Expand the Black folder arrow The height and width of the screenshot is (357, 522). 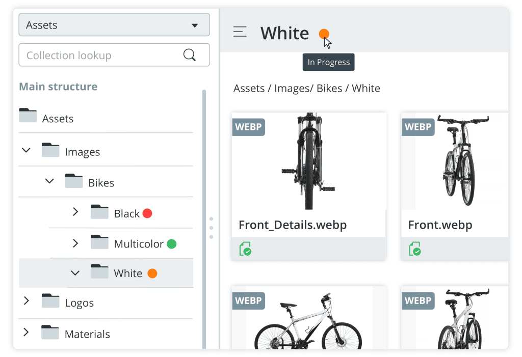click(x=75, y=211)
